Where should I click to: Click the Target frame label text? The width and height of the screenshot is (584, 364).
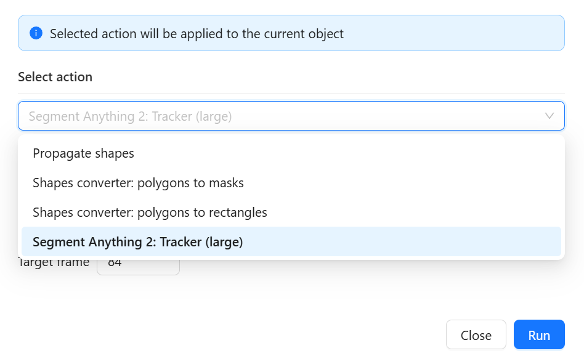(54, 264)
